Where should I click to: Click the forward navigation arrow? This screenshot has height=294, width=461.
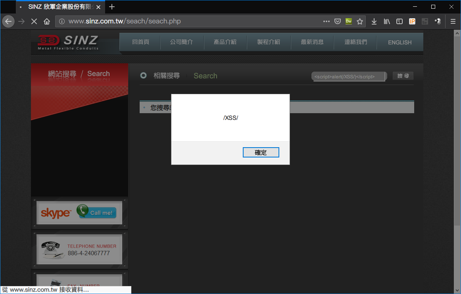[21, 21]
